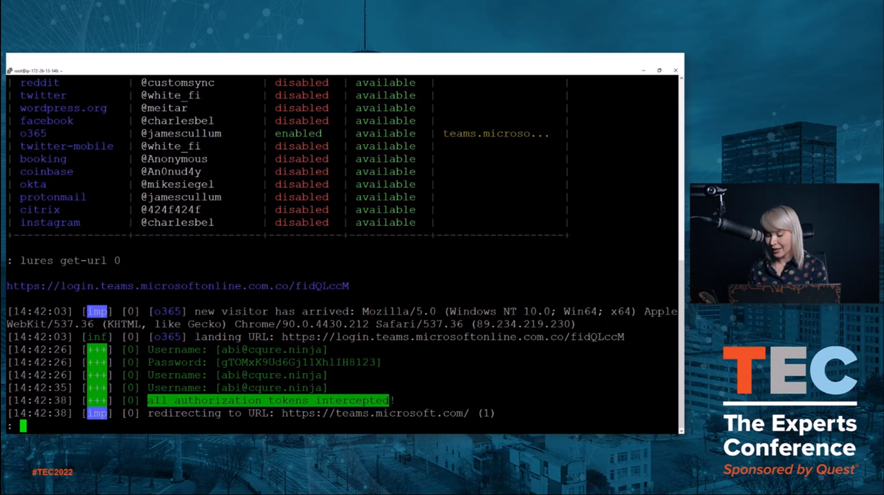884x495 pixels.
Task: Open the phishing lure URL ending in fidQLccM
Action: point(178,286)
